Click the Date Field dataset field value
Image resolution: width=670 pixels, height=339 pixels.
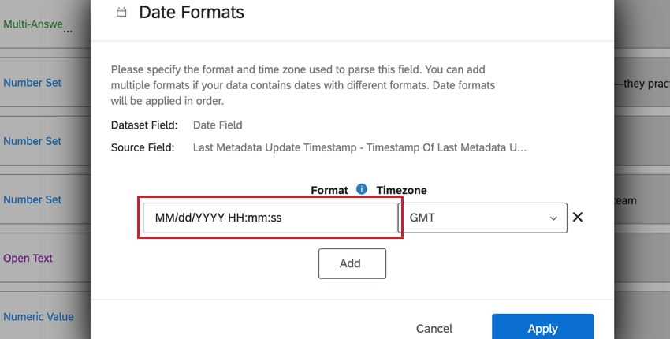click(218, 125)
